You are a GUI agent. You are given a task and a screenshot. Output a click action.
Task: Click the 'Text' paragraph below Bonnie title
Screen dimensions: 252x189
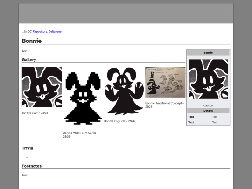25,51
